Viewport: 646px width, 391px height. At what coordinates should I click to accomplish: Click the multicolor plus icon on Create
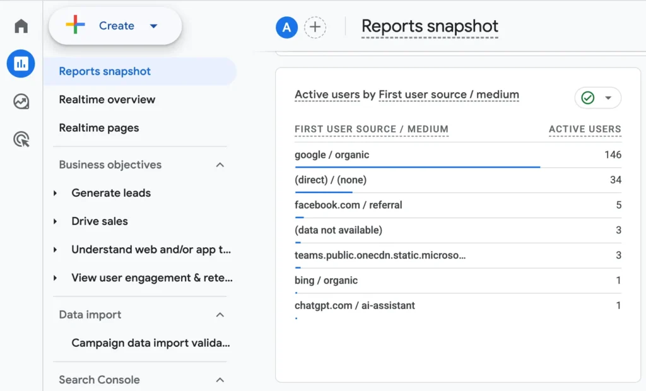coord(76,25)
